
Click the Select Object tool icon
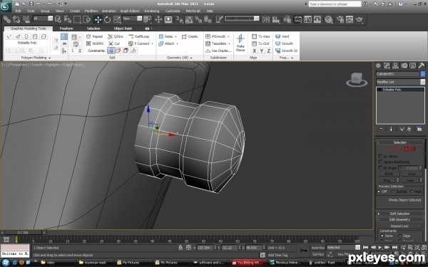pyautogui.click(x=58, y=19)
